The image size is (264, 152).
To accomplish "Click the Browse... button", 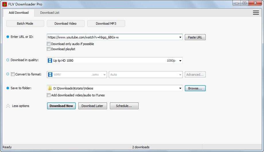I will click(x=195, y=88).
